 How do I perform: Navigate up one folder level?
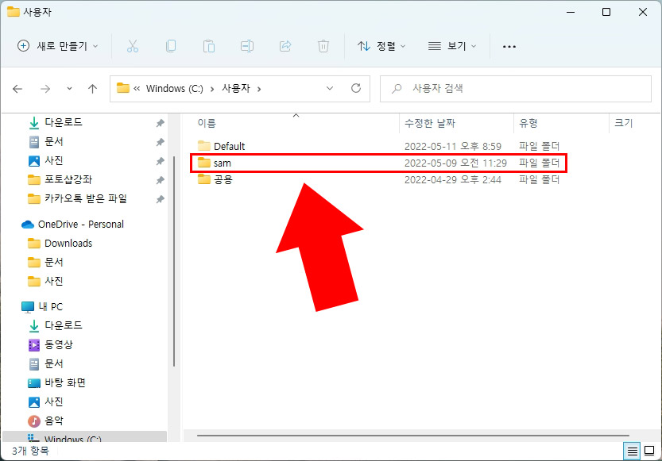92,89
